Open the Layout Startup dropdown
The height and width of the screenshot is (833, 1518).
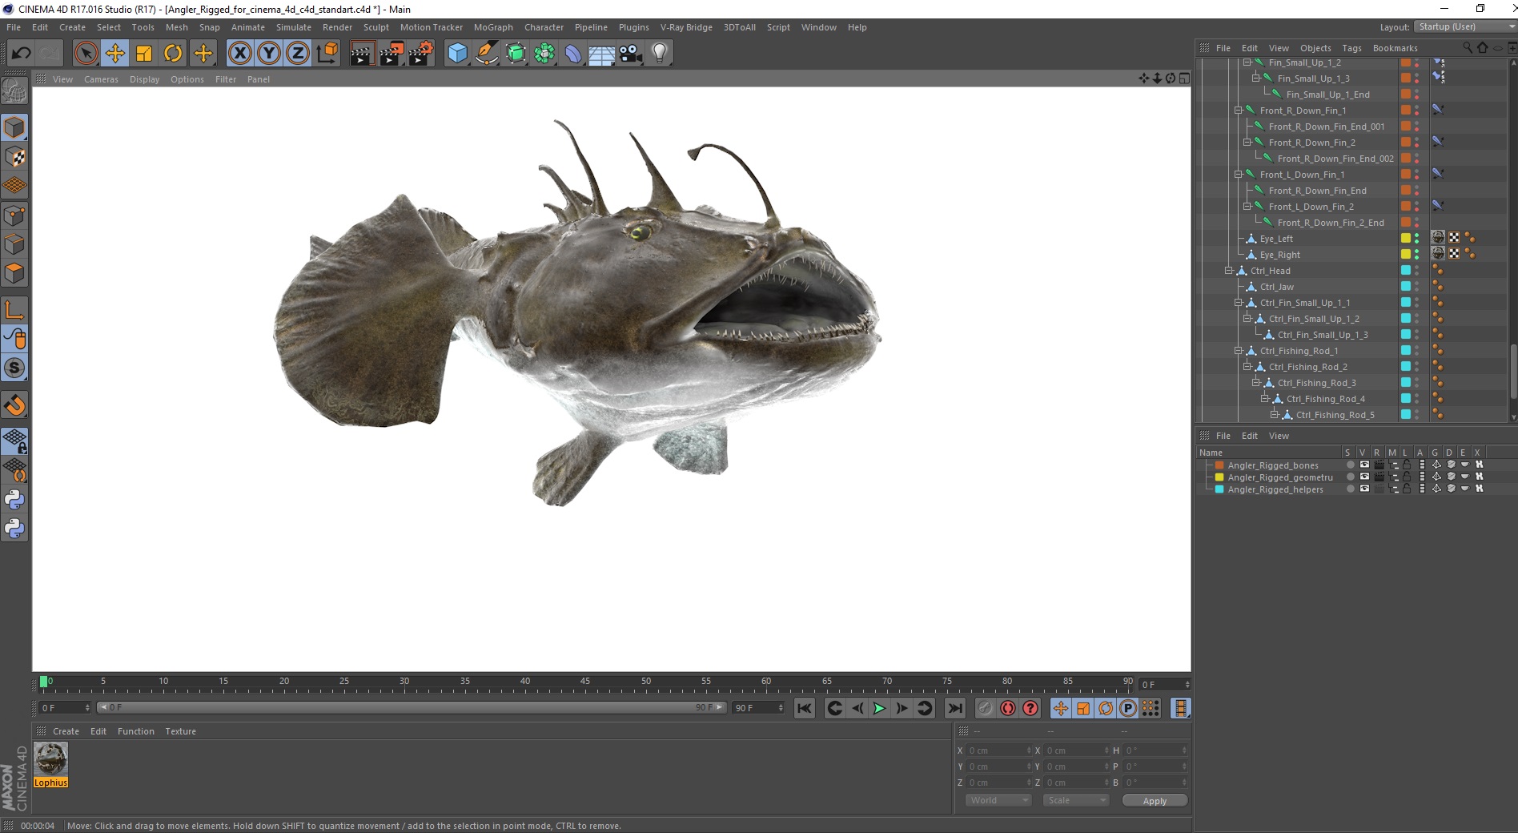click(x=1465, y=26)
